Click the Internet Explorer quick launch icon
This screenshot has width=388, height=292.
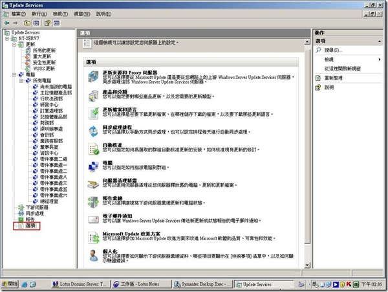tap(25, 284)
